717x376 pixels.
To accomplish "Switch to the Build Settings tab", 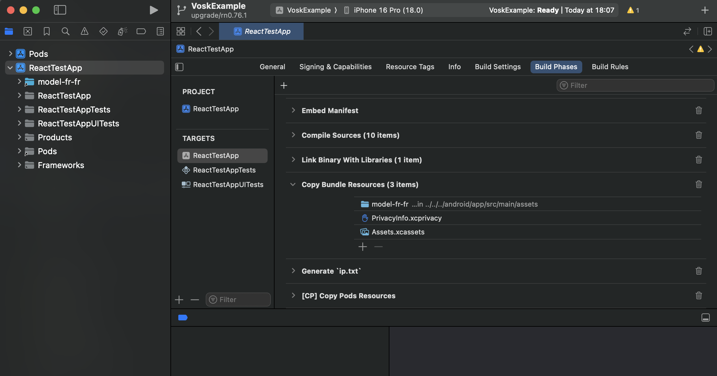I will 498,67.
